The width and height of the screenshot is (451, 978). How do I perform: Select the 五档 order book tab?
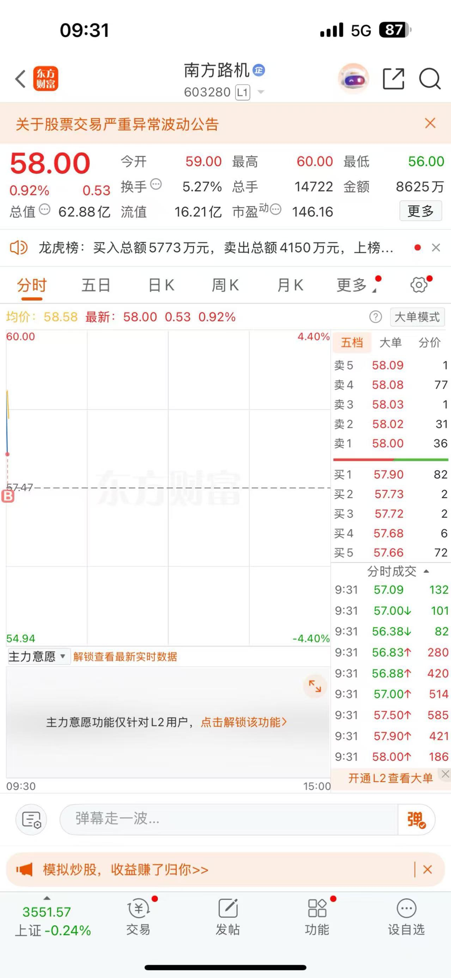point(352,342)
